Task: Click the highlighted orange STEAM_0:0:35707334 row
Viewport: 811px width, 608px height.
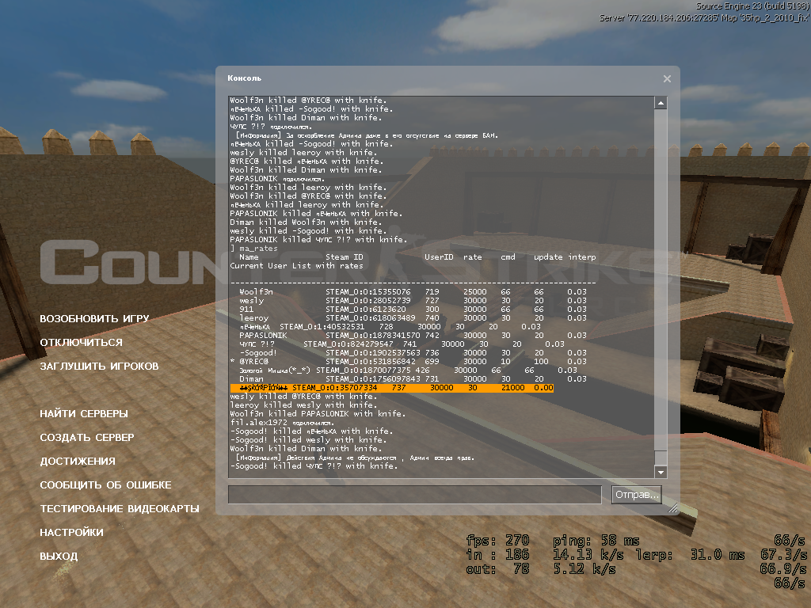Action: click(x=392, y=388)
